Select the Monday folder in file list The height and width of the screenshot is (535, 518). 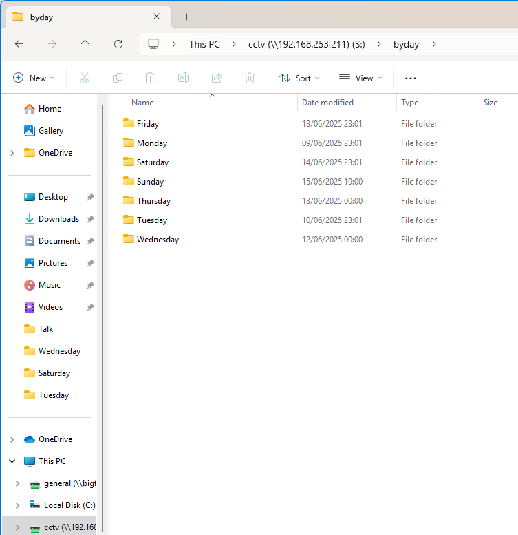[145, 143]
